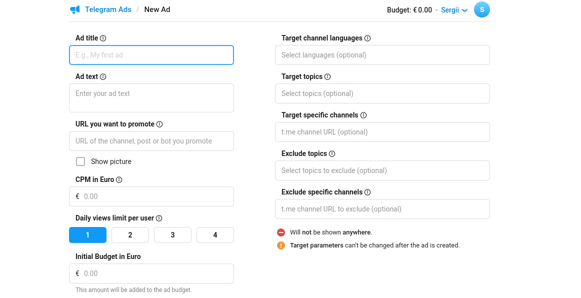Click info icon beside Ad text label

coord(103,77)
